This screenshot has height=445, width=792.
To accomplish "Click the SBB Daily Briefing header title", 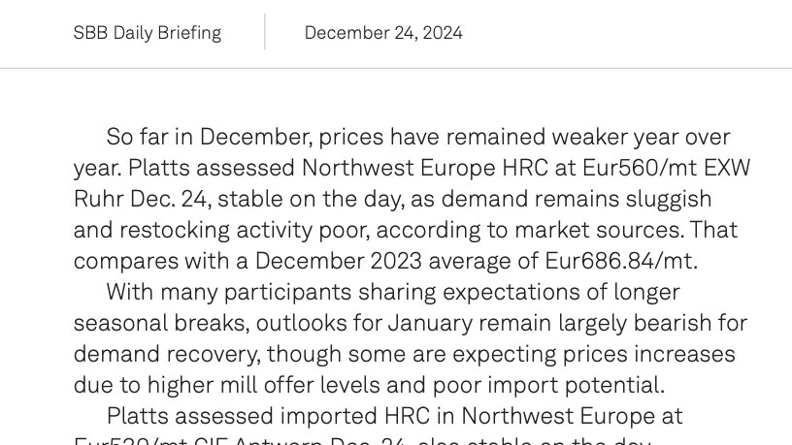I will click(x=147, y=33).
